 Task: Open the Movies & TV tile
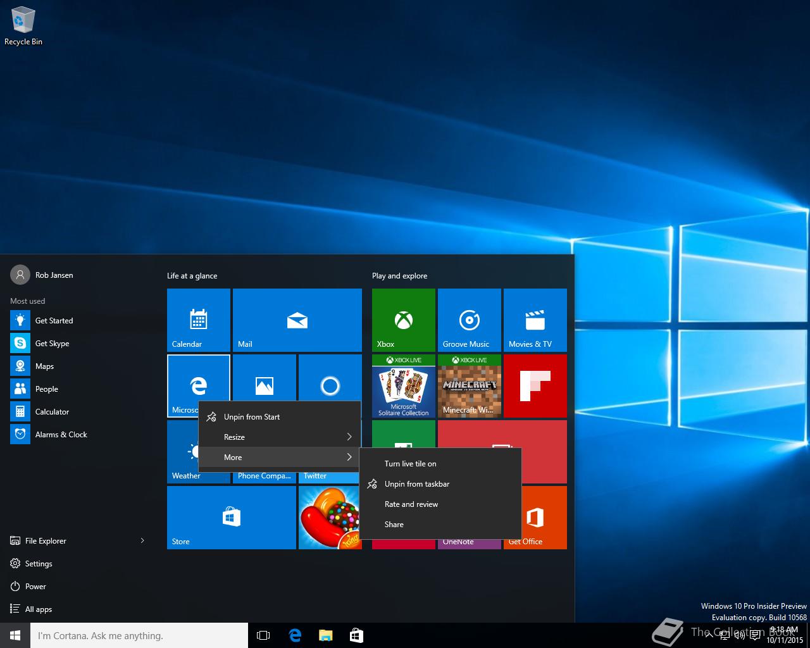tap(535, 320)
